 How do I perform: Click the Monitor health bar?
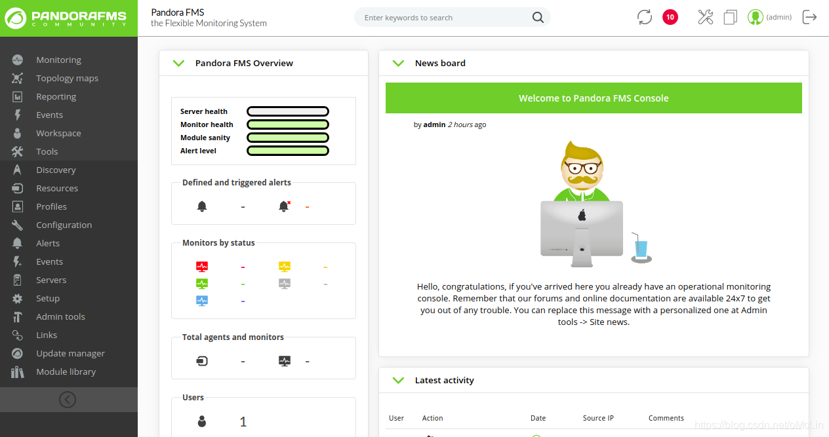[x=287, y=124]
